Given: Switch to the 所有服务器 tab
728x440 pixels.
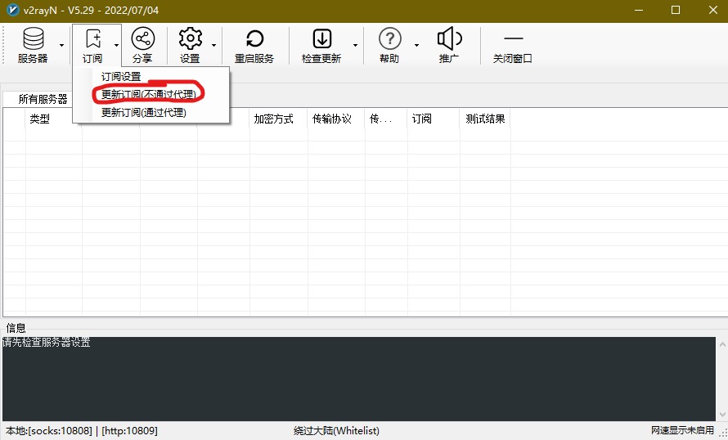Looking at the screenshot, I should [x=43, y=99].
